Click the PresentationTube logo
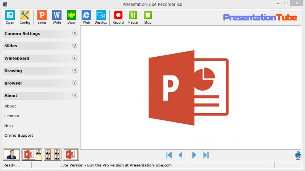Screen dimensions: 305x171 tap(260, 18)
